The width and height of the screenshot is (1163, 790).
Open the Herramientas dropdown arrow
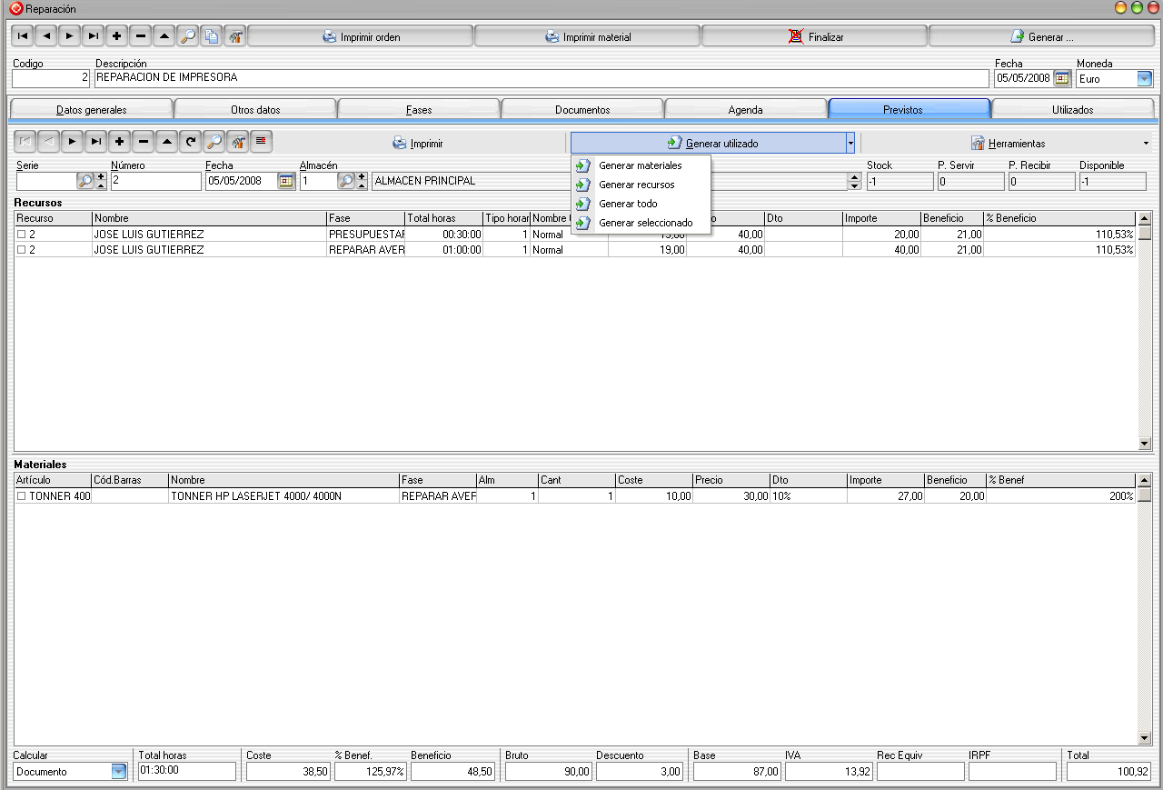coord(1146,144)
